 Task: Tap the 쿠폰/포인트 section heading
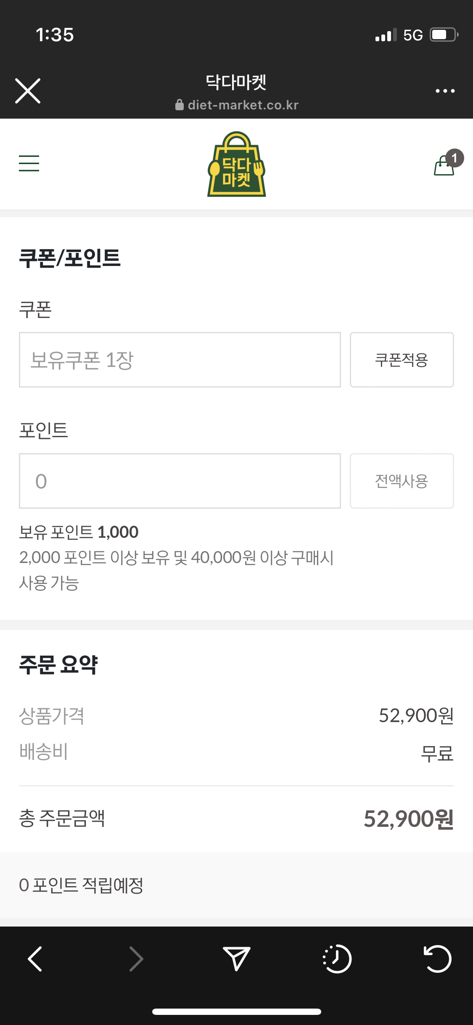coord(70,258)
